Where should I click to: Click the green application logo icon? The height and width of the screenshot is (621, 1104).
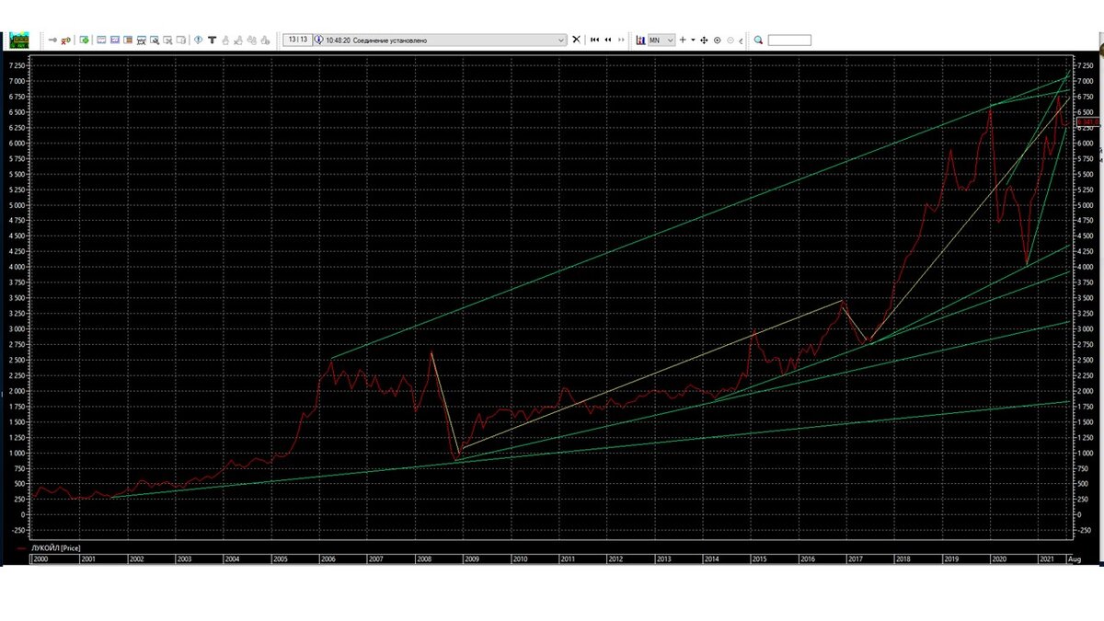[18, 40]
